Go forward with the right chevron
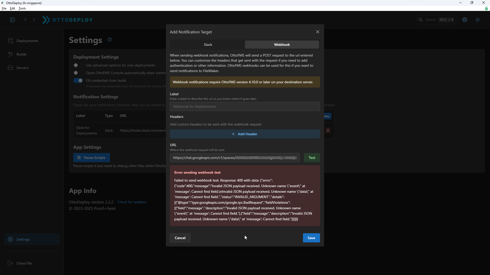The image size is (490, 275). (34, 20)
